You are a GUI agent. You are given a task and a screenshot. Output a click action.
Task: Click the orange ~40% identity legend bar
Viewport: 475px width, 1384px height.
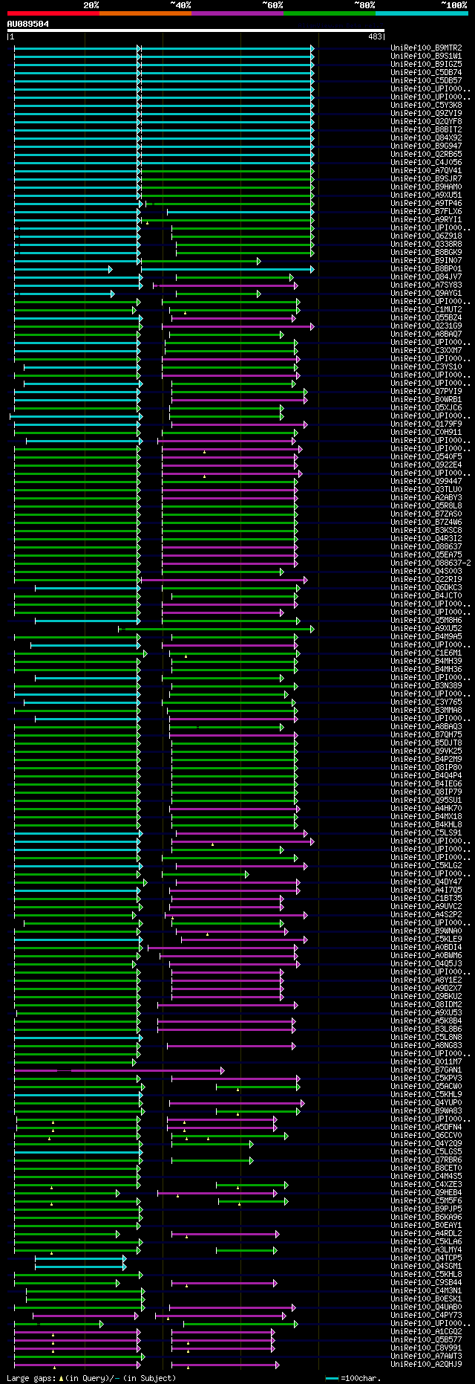[145, 13]
